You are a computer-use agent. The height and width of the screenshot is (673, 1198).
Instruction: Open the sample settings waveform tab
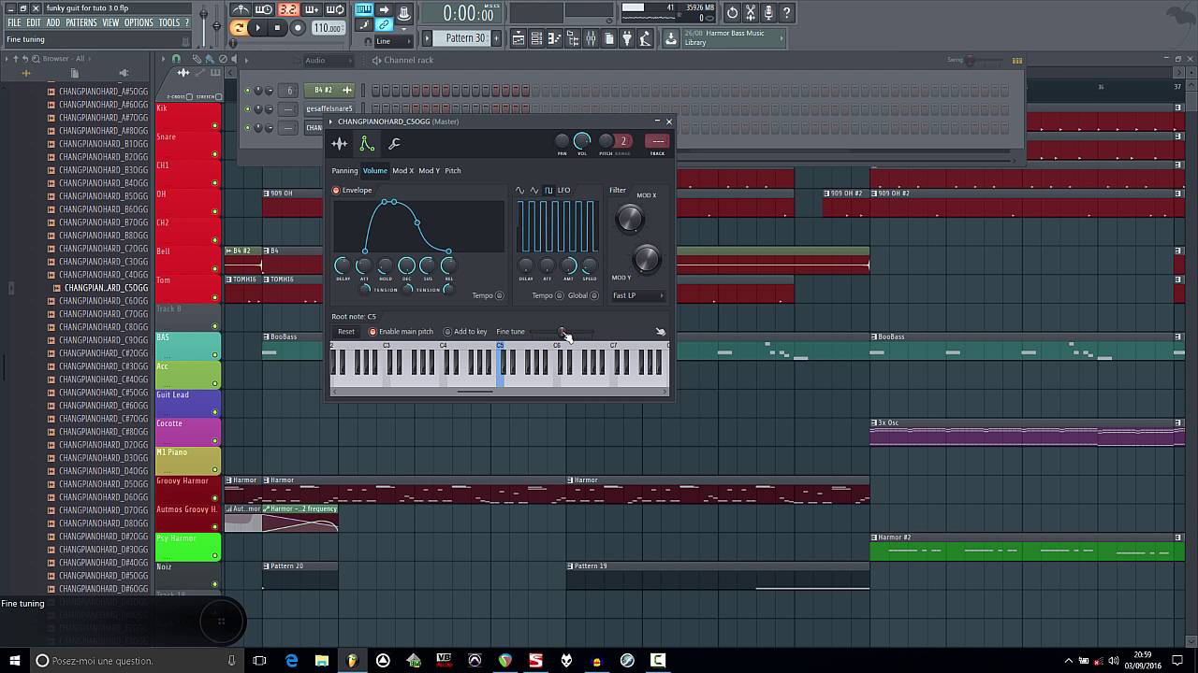click(340, 144)
